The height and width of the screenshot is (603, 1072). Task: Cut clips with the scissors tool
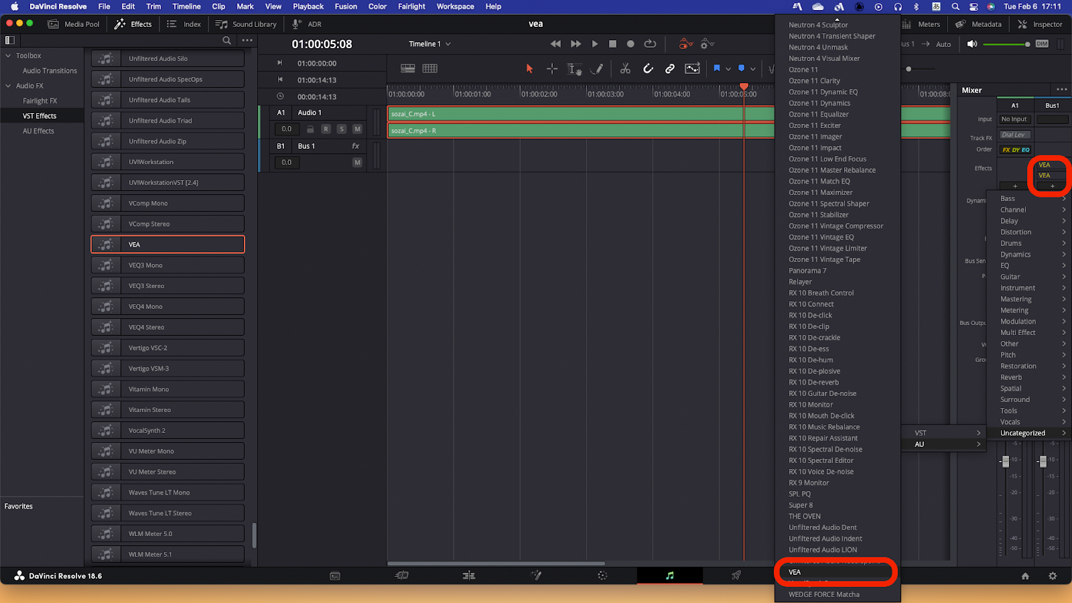click(x=625, y=68)
